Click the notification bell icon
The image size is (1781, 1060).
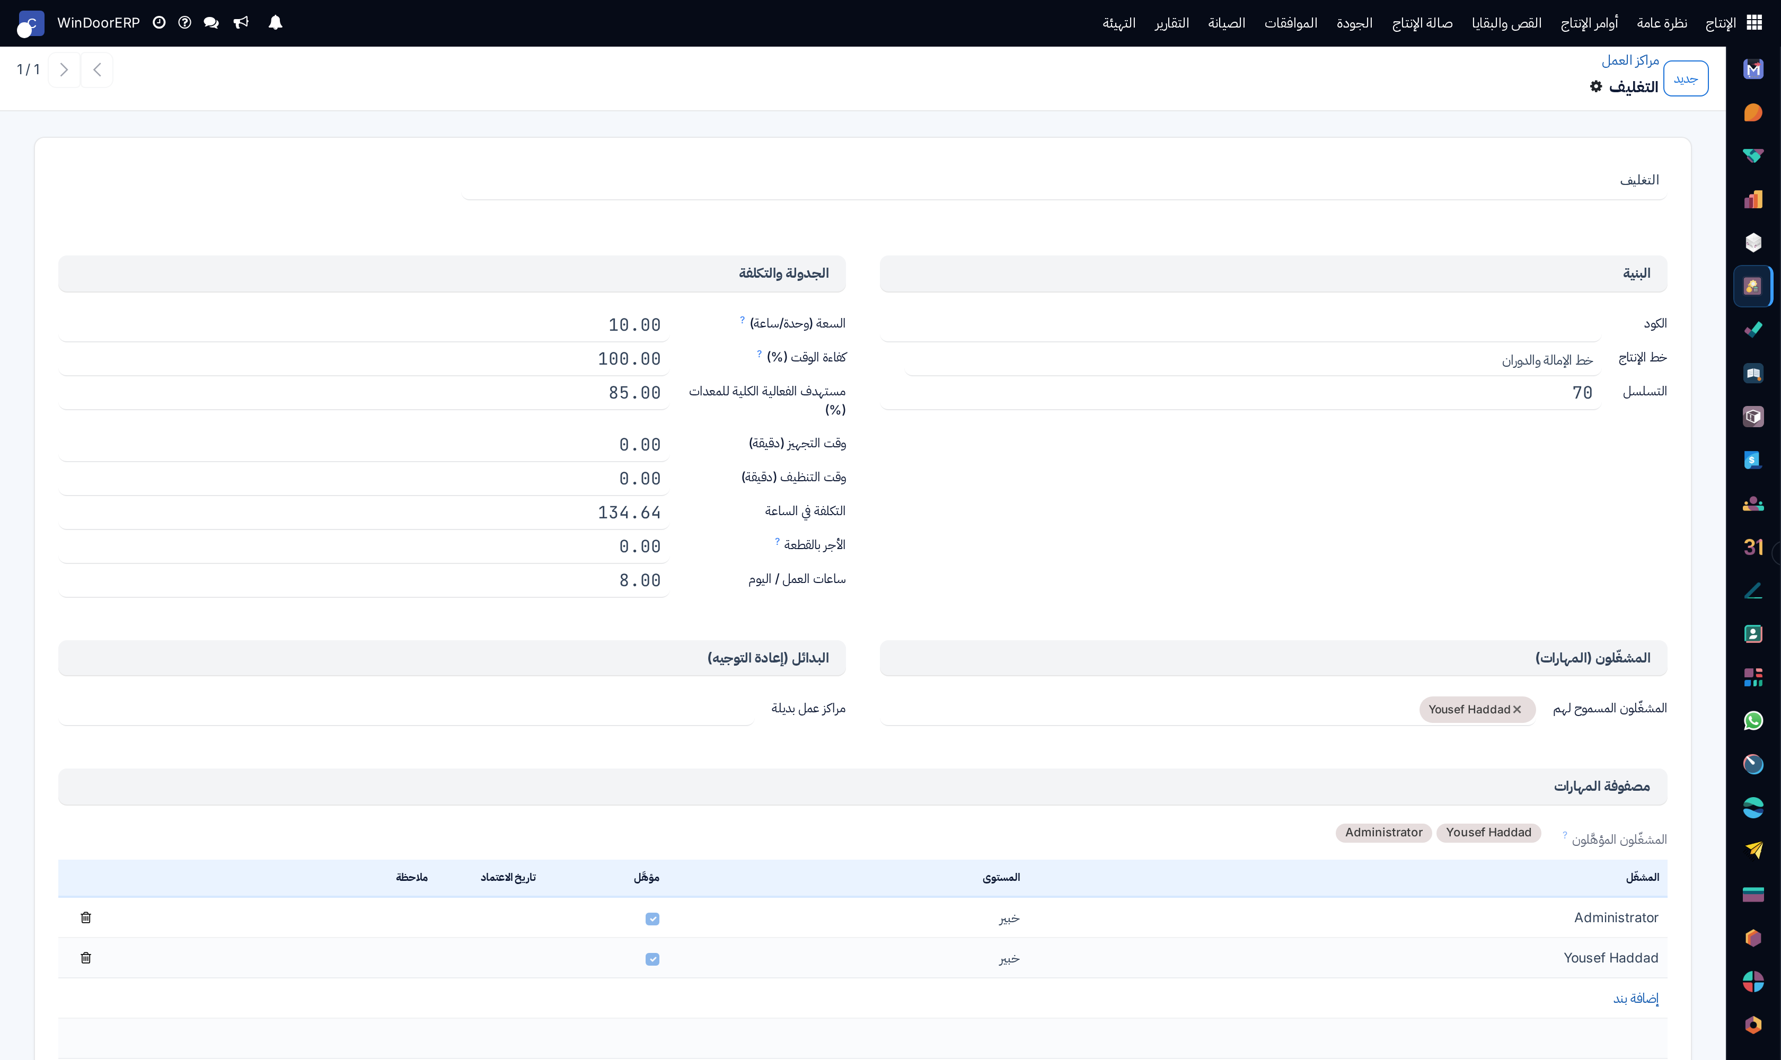(276, 23)
